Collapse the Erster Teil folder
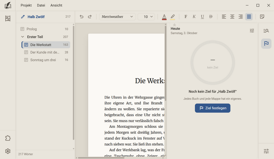 pyautogui.click(x=23, y=37)
